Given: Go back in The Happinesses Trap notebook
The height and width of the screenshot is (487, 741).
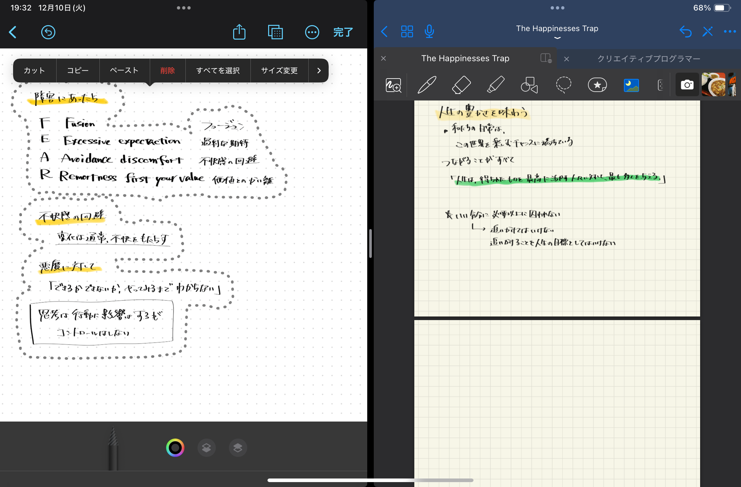Looking at the screenshot, I should pos(384,32).
